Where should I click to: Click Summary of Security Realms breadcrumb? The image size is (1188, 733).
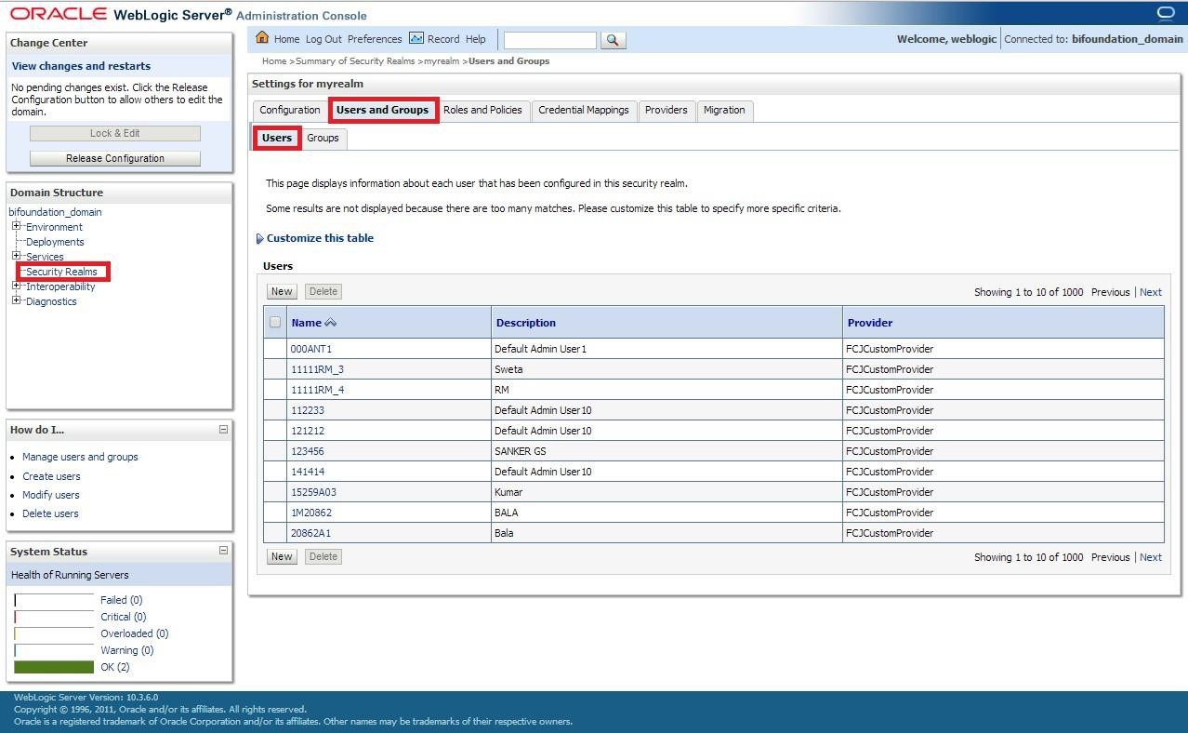355,61
